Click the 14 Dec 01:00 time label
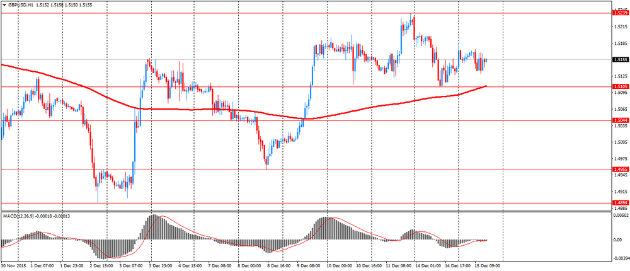Viewport: 630px width, 271px height. pyautogui.click(x=428, y=266)
